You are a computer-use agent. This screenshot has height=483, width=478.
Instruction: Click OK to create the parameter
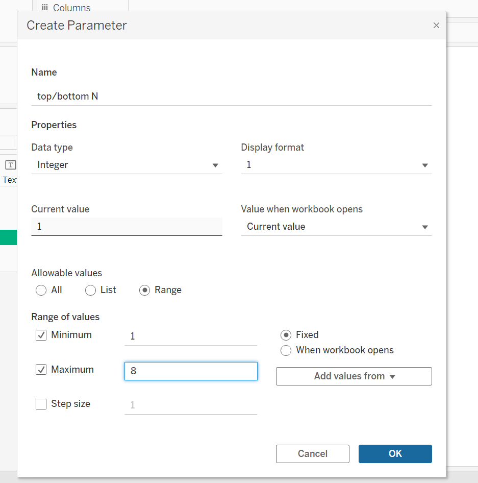(395, 453)
